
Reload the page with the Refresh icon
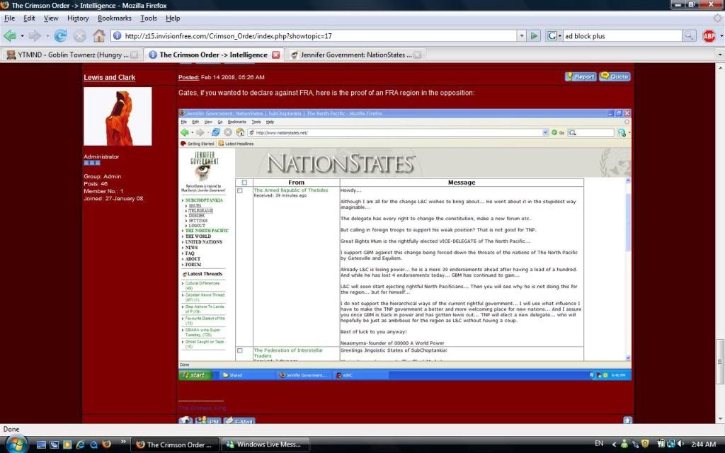(x=61, y=35)
